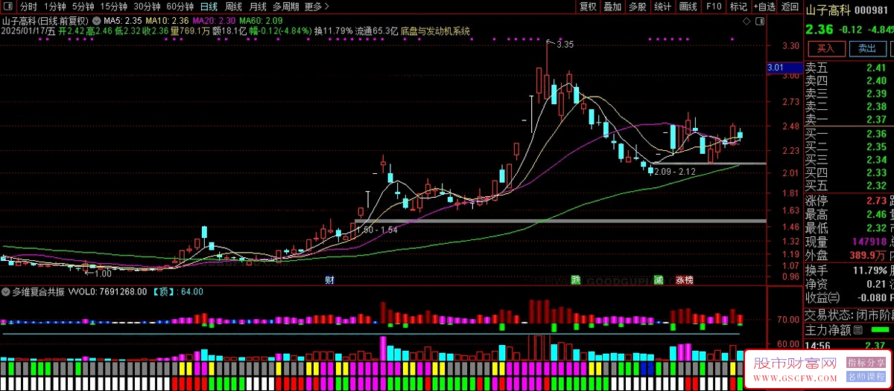Viewport: 894px width, 391px height.
Task: Click the 减 marker below the candles
Action: (659, 280)
